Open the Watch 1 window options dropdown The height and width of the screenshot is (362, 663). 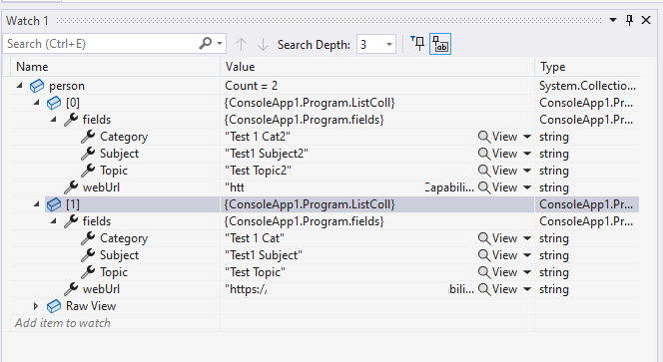pyautogui.click(x=613, y=20)
